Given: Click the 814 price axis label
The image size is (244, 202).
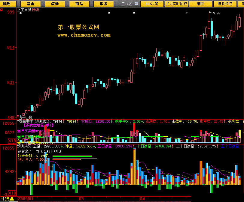Looking at the screenshot, I should tap(11, 47).
